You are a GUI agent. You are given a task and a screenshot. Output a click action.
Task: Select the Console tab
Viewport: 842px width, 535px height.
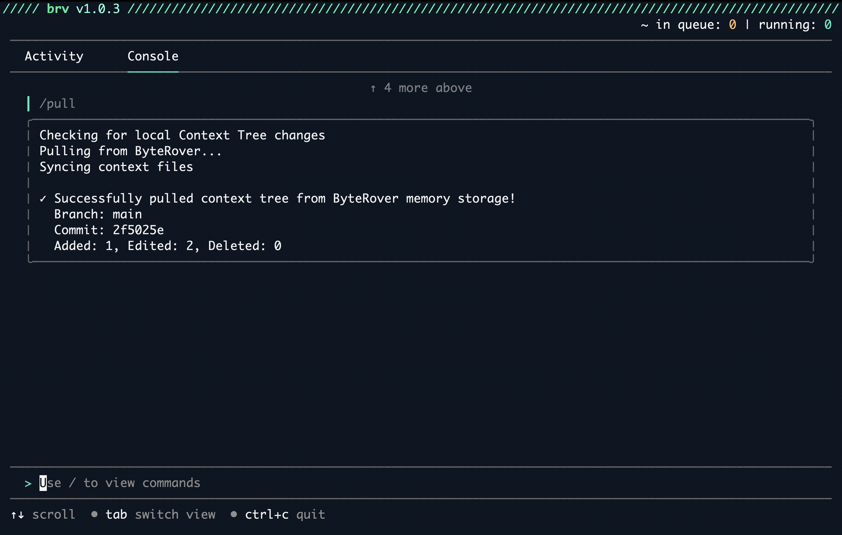click(153, 56)
